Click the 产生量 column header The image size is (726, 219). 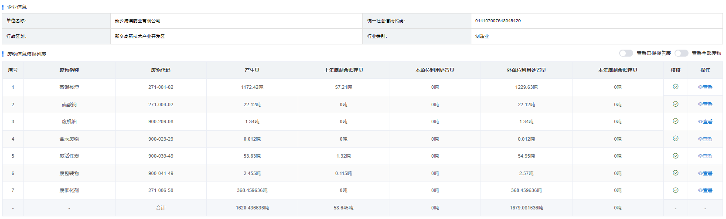point(252,70)
